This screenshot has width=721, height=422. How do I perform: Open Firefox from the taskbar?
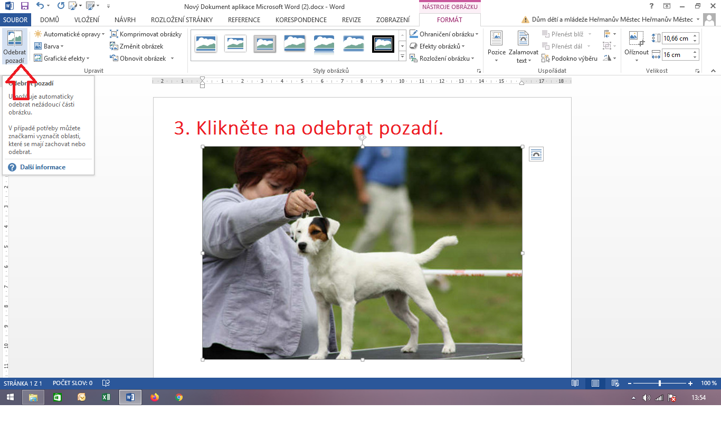(155, 397)
